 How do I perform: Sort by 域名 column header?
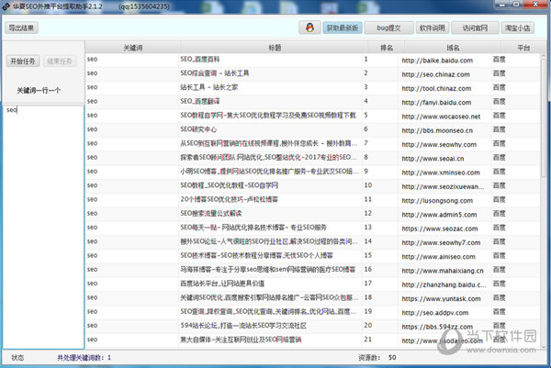[x=453, y=48]
